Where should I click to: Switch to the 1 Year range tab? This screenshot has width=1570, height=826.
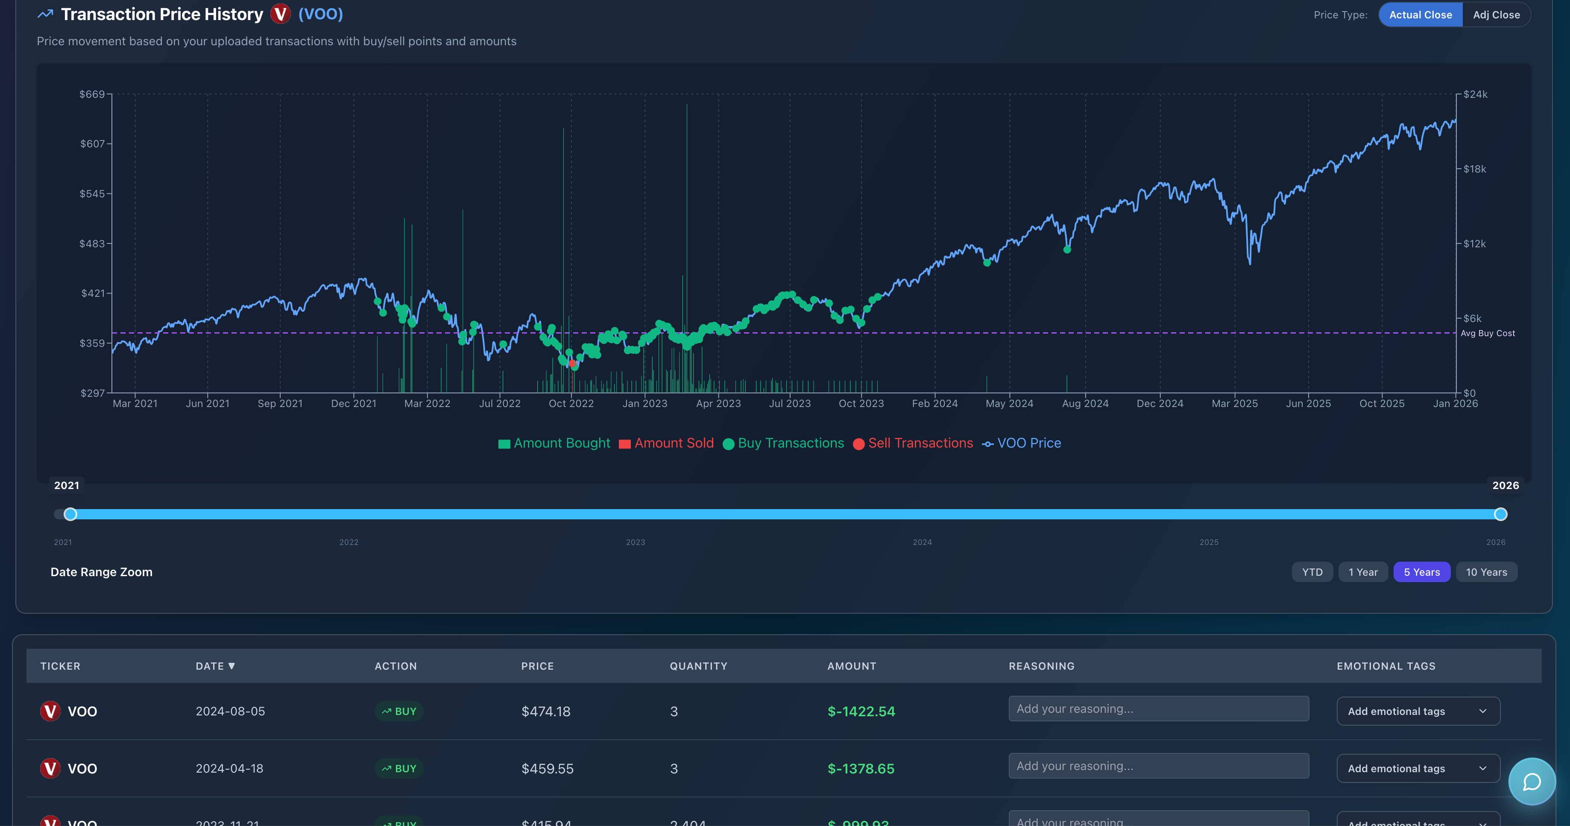point(1363,572)
